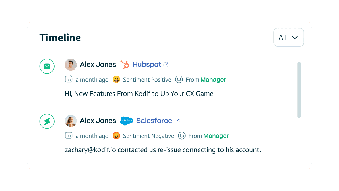Click the angry Sentiment Negative emoji
Viewport: 339px width, 191px height.
(116, 136)
